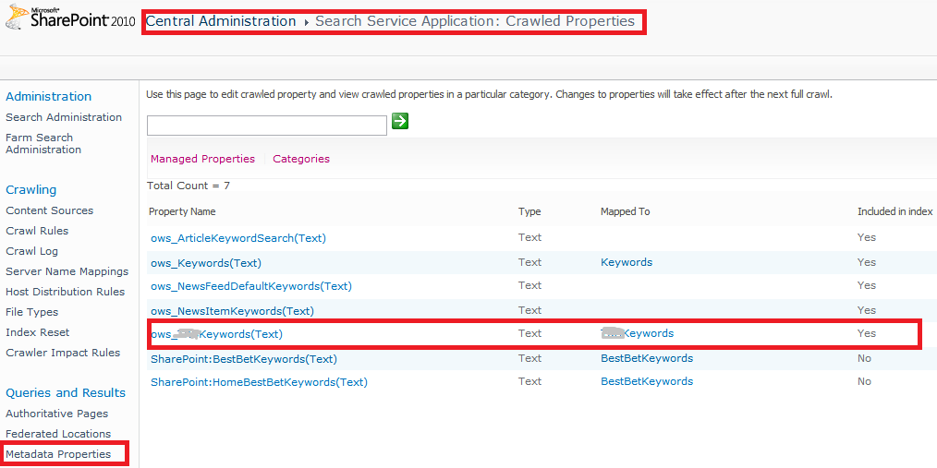Click the Mapped To column header
Screen dimensions: 937x468
click(625, 212)
